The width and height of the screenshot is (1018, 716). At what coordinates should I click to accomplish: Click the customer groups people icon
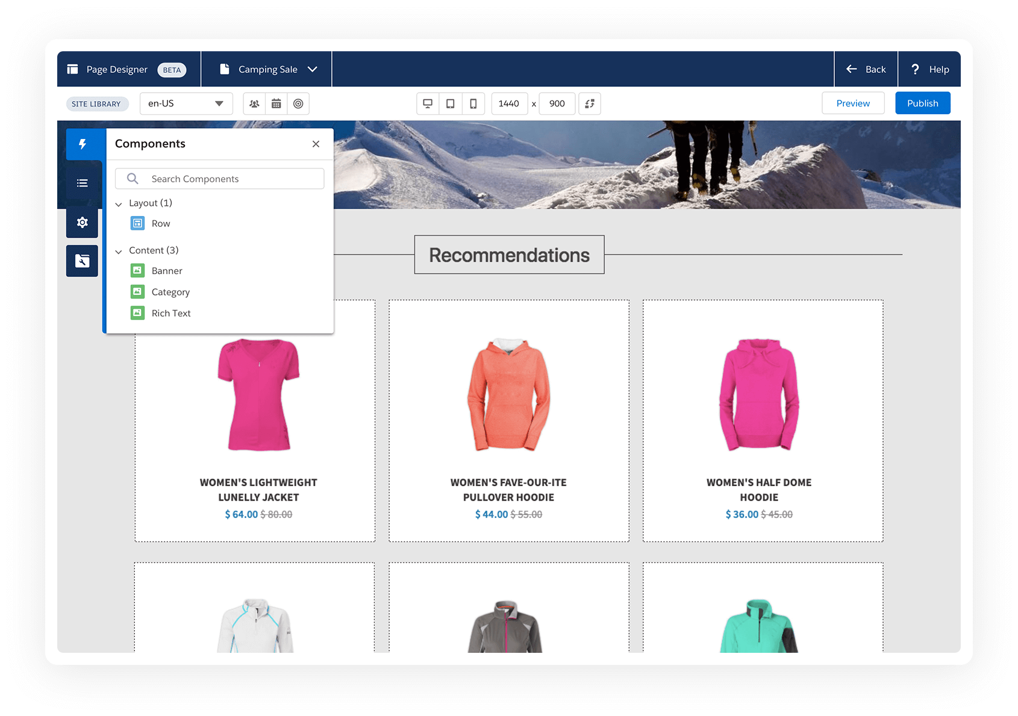[x=254, y=103]
